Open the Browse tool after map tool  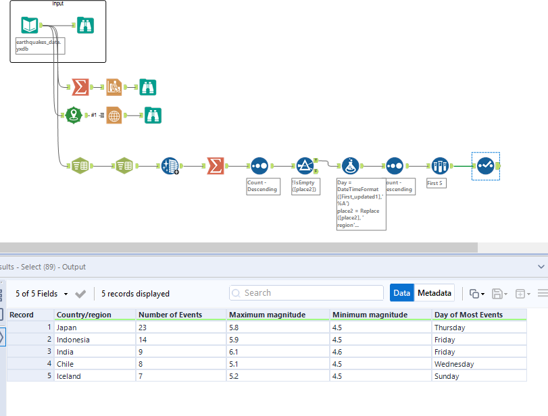click(153, 115)
